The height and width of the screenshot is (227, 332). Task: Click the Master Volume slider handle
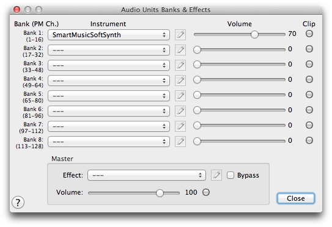(x=160, y=193)
